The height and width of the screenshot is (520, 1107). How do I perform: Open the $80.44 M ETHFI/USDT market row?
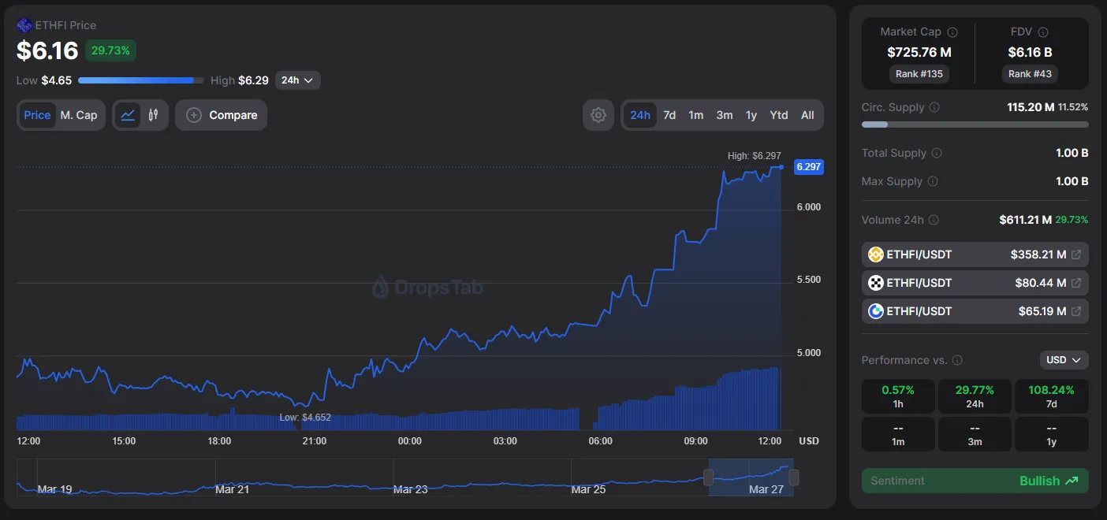pos(975,283)
